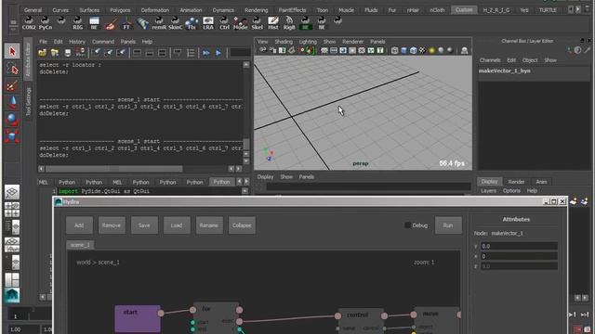The image size is (595, 334).
Task: Select the scene_1 tab in Hydra
Action: tap(80, 245)
